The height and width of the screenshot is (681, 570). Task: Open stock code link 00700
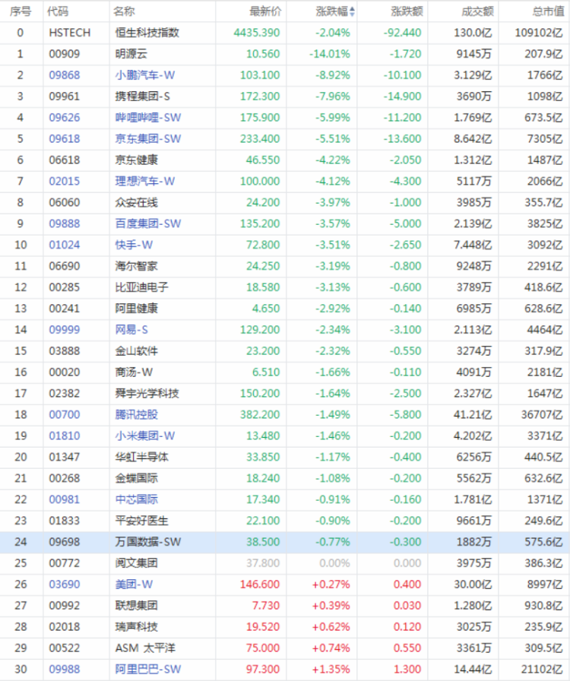click(65, 415)
